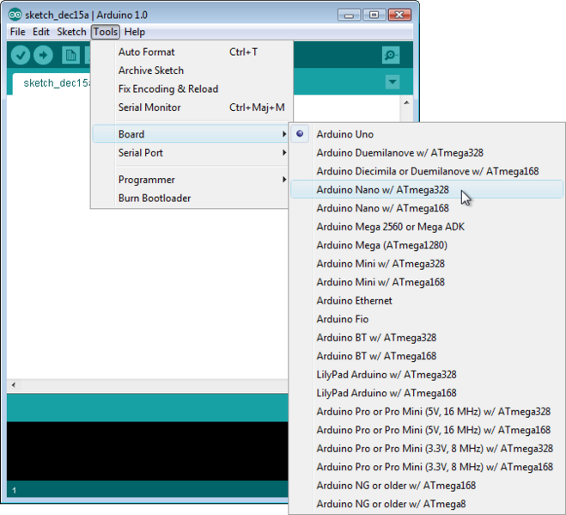The width and height of the screenshot is (566, 515).
Task: Expand the Board submenu
Action: (x=190, y=134)
